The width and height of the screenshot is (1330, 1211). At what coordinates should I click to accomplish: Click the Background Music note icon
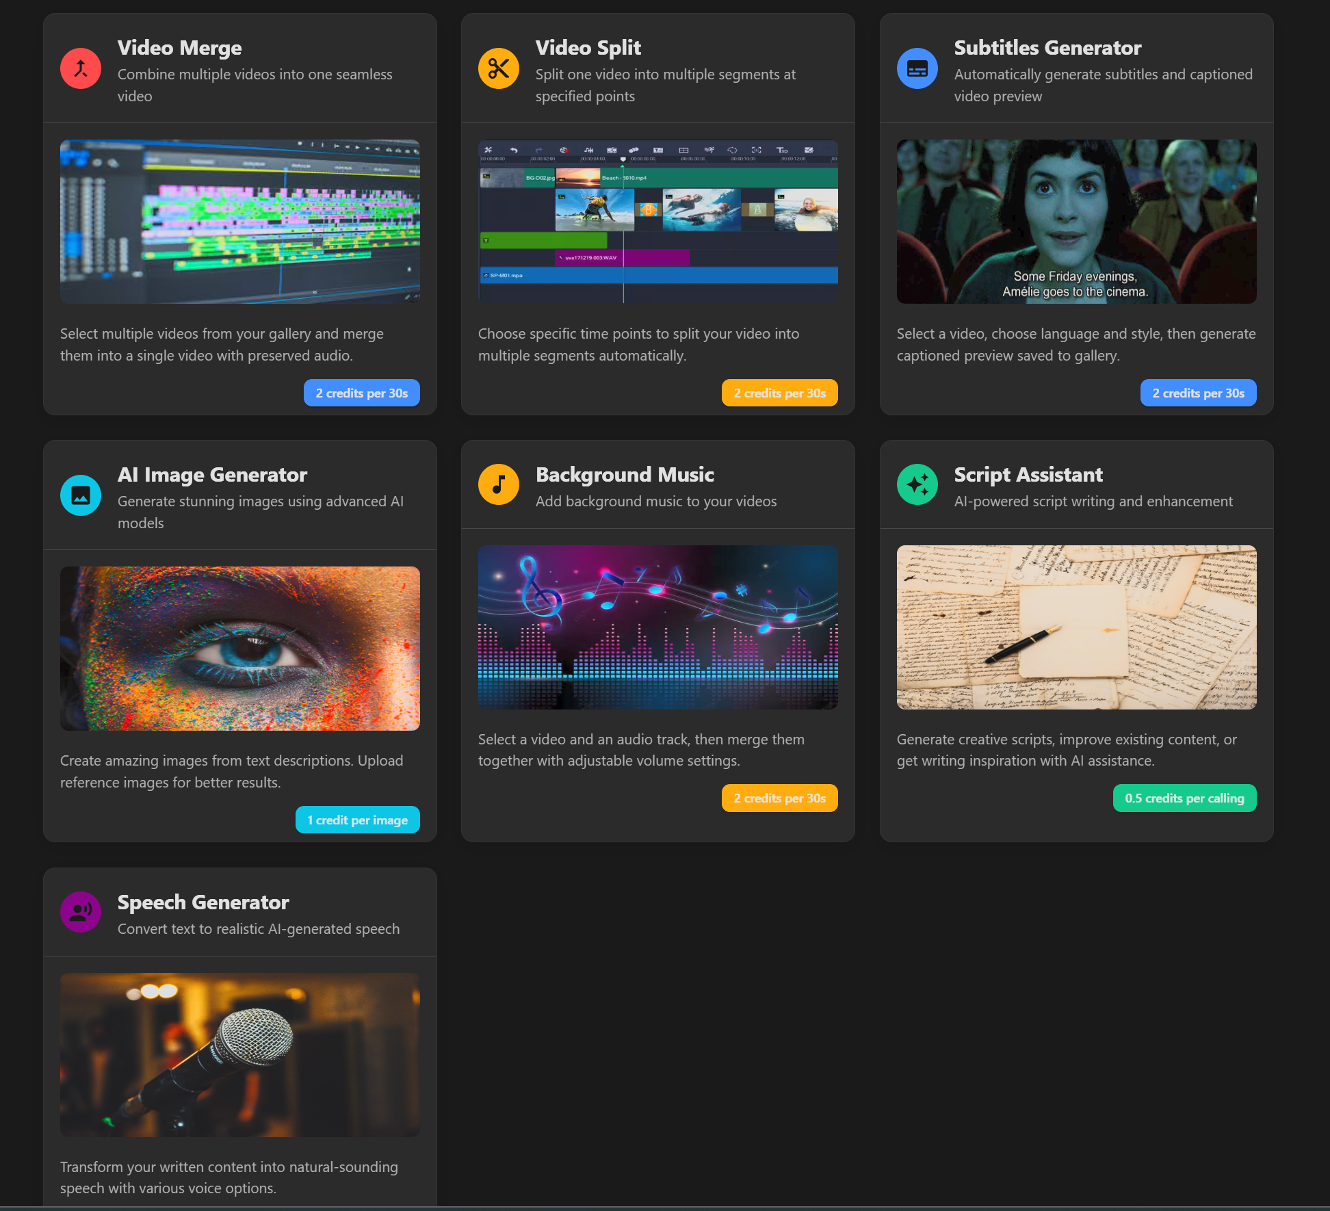click(499, 484)
